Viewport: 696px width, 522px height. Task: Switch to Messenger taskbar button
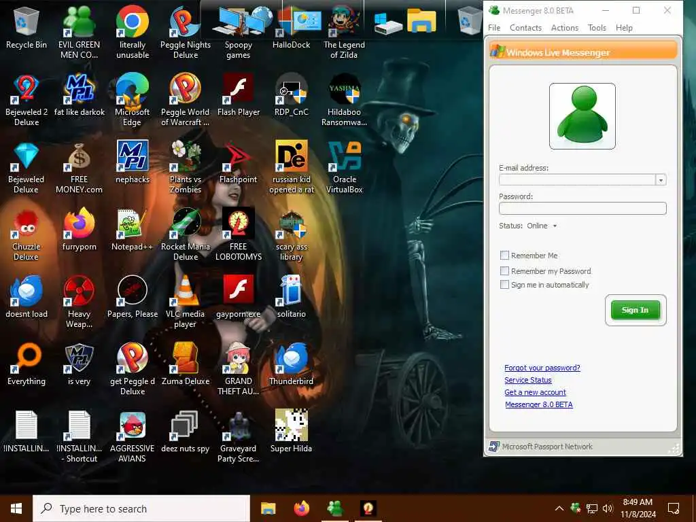click(x=334, y=508)
